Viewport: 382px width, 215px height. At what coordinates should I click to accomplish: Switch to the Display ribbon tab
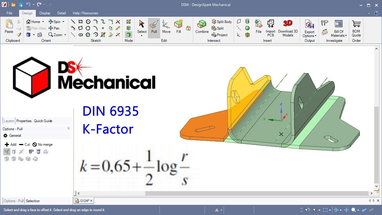pos(45,13)
